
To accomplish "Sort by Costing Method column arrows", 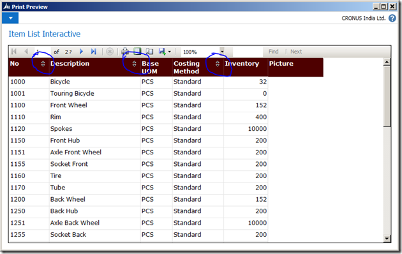I will point(218,64).
